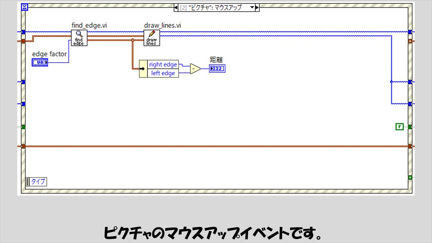The width and height of the screenshot is (432, 243).
Task: Select the find_edge.vi text label
Action: pyautogui.click(x=89, y=26)
